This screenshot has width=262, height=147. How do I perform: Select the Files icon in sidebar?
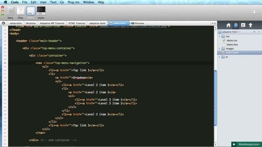pos(236,25)
